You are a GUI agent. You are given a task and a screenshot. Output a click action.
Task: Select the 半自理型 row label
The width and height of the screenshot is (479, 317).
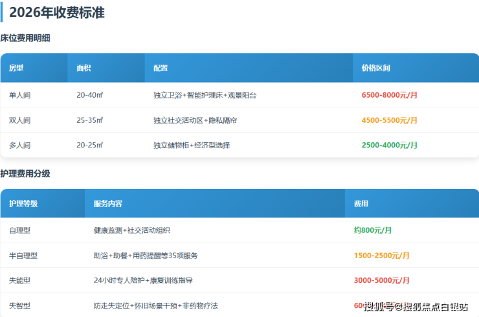coord(23,256)
